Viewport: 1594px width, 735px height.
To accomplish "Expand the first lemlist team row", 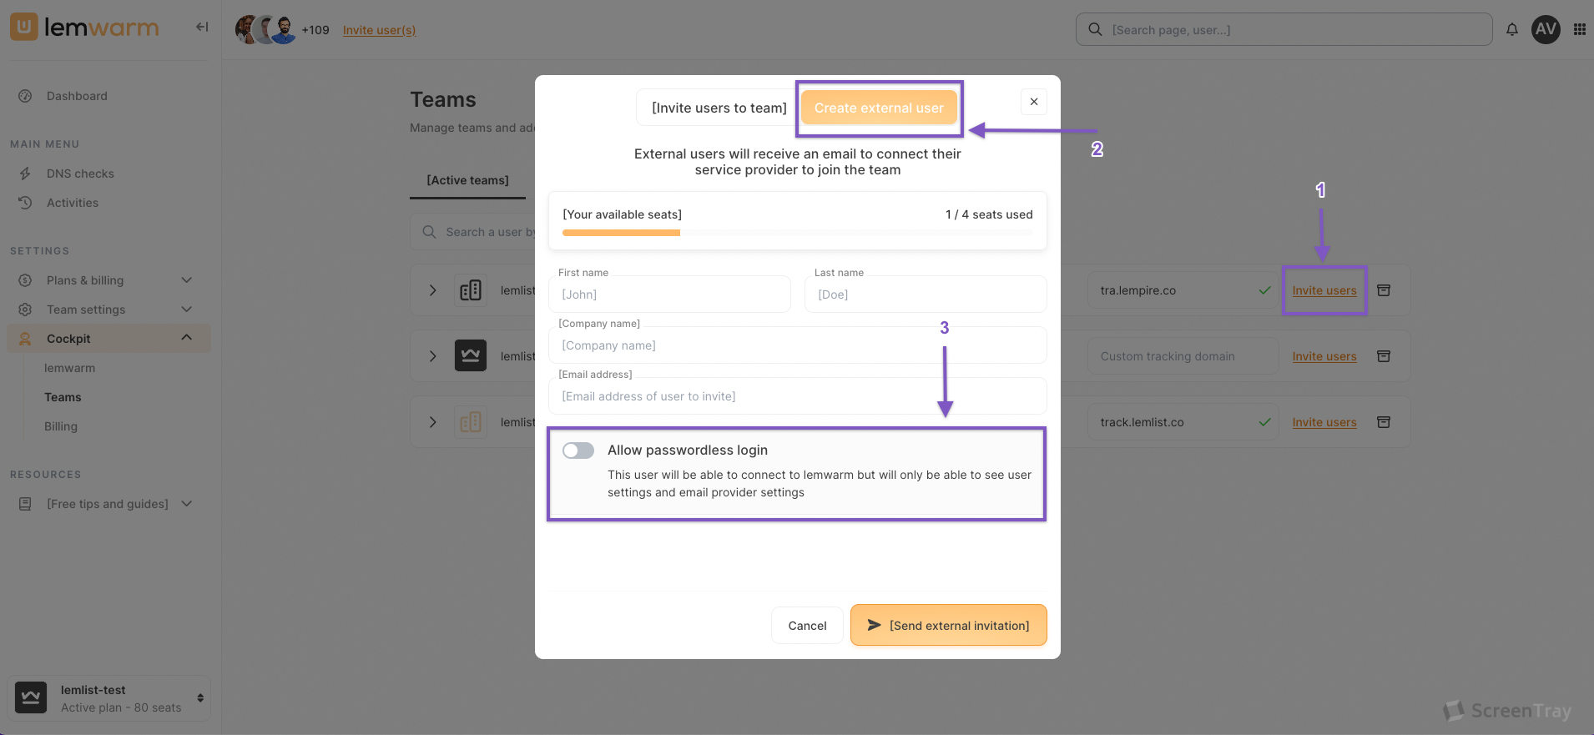I will (432, 290).
